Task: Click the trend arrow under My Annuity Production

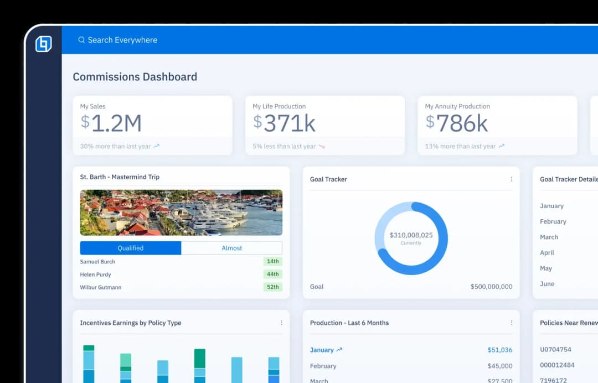Action: tap(502, 146)
